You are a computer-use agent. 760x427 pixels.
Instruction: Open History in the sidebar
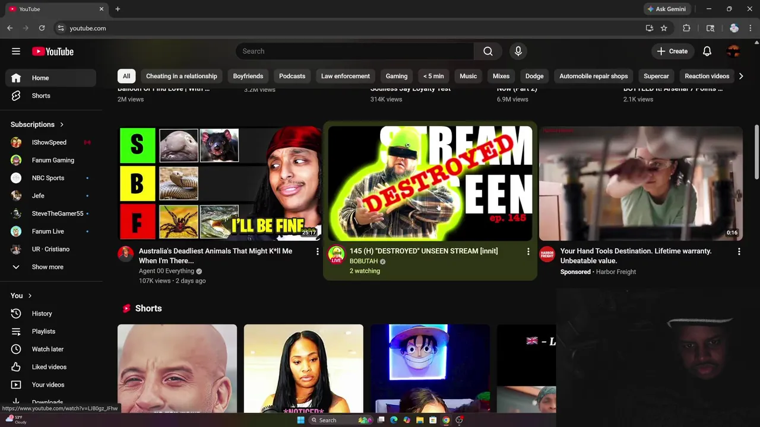[x=51, y=314]
